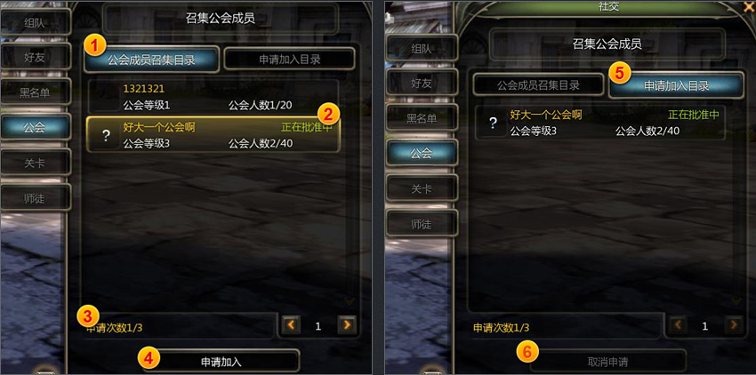This screenshot has height=375, width=756.
Task: Click next page arrow in right panel
Action: coord(734,326)
